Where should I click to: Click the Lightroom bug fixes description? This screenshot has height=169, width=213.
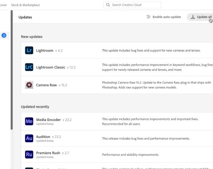click(x=151, y=50)
